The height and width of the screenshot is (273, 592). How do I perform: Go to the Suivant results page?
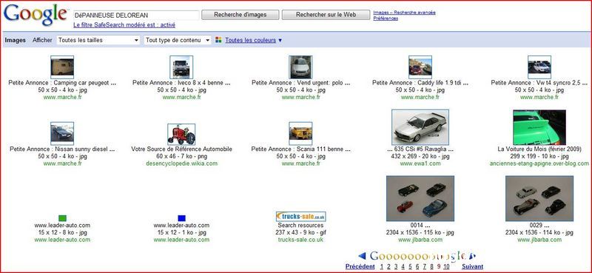pyautogui.click(x=472, y=266)
